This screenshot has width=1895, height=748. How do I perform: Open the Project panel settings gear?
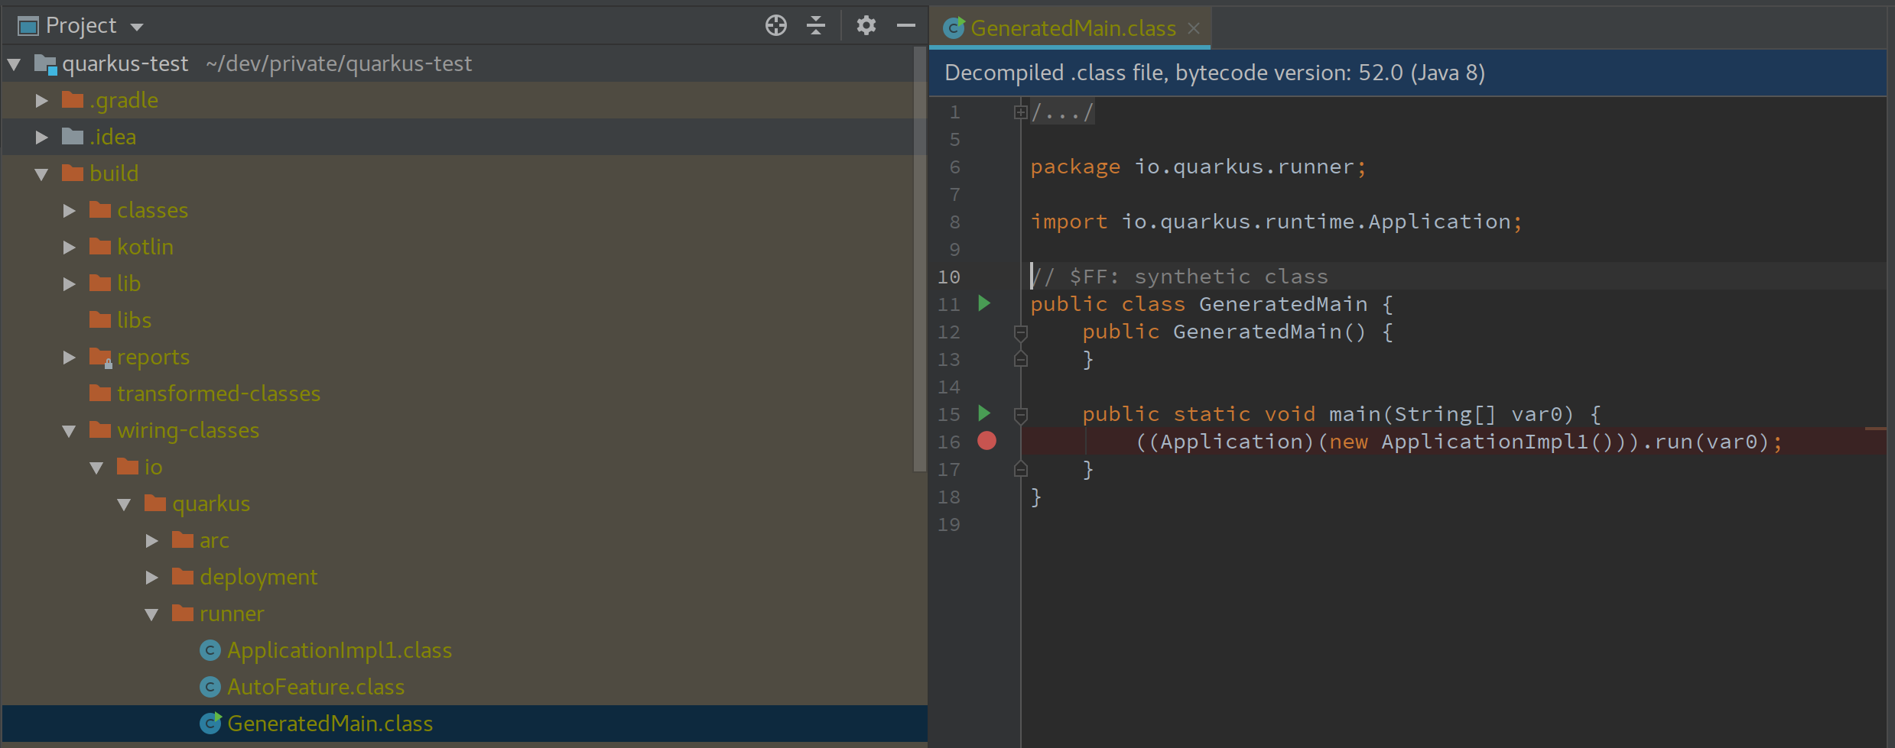[x=866, y=26]
